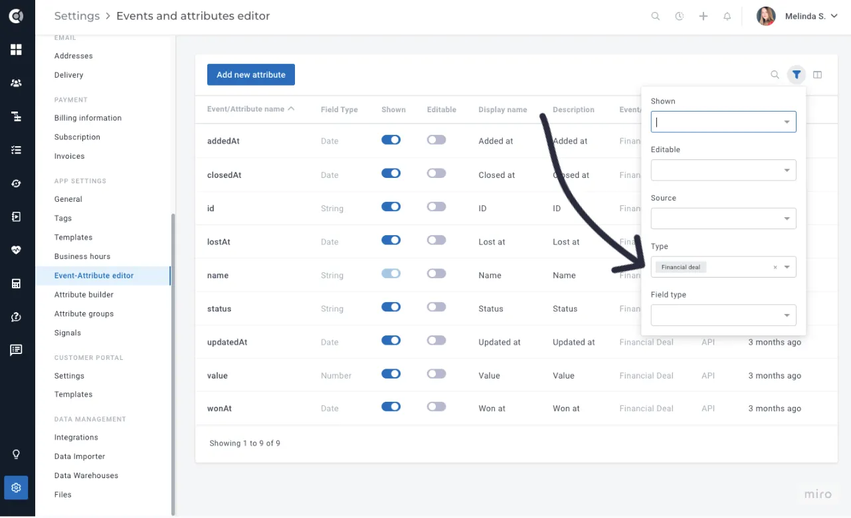Disable Shown switch for the id row
The image size is (851, 518).
(x=391, y=207)
